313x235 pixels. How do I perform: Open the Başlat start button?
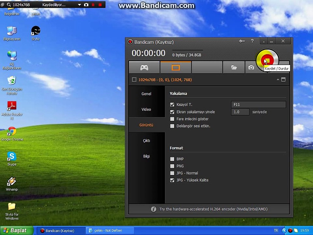(x=17, y=230)
